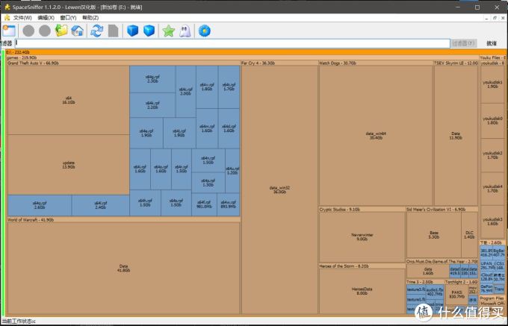Select the Far Cry 4 folder header
This screenshot has width=508, height=326.
pyautogui.click(x=279, y=63)
